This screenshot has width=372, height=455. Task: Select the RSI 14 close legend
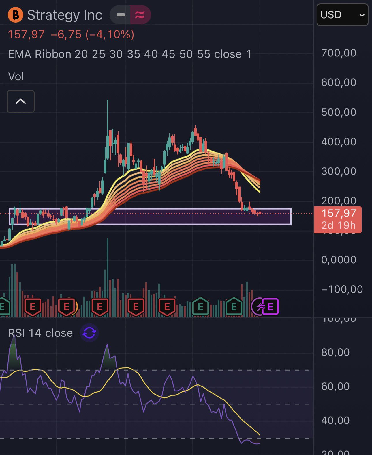[40, 333]
